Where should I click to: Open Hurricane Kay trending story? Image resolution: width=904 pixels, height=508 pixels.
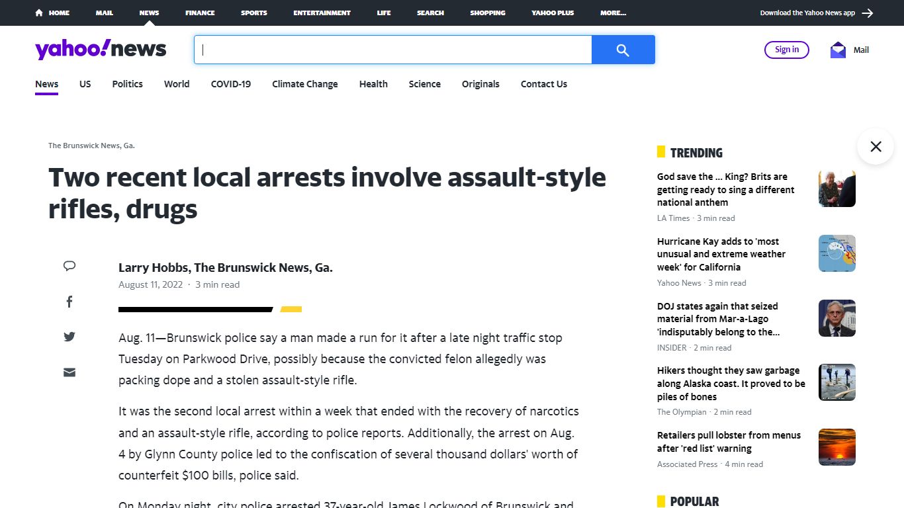click(721, 254)
